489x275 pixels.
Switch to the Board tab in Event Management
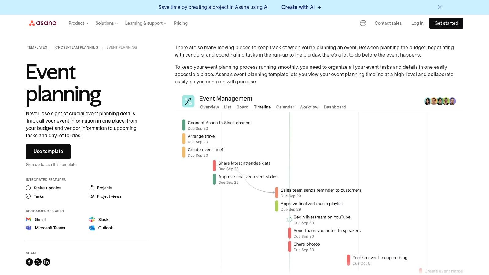pos(242,107)
